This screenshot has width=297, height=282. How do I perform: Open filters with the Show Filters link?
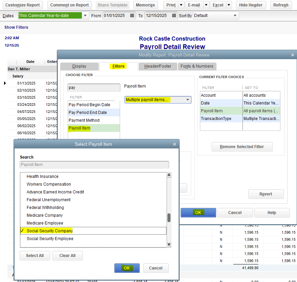click(16, 27)
